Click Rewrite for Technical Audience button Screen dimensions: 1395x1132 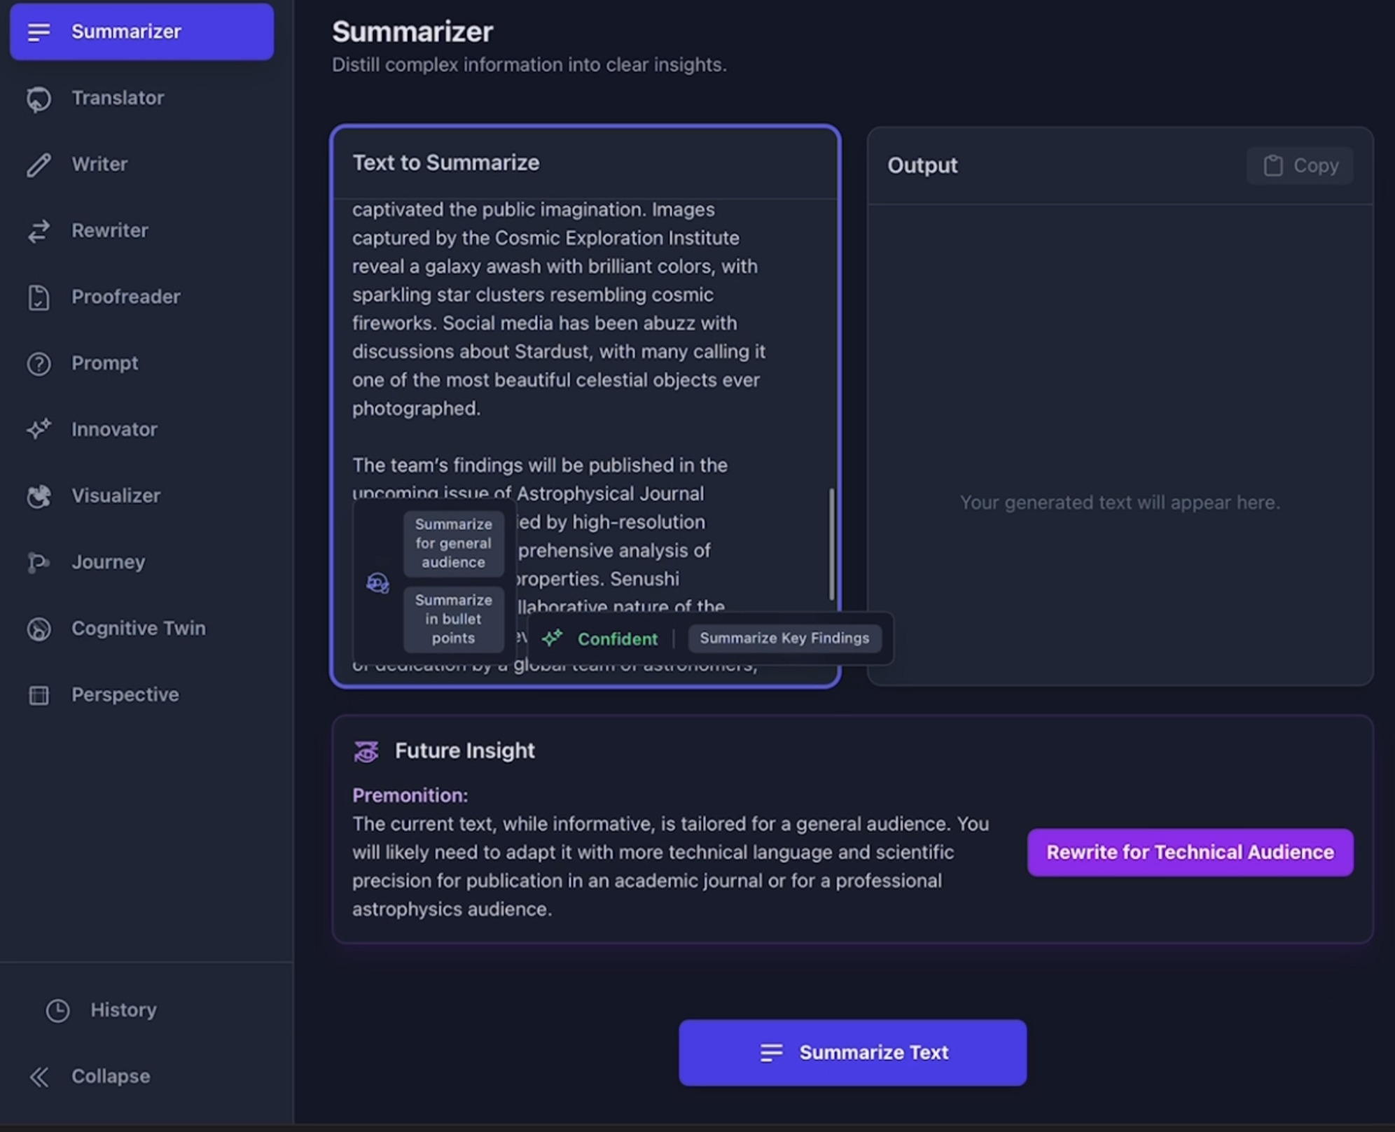1190,852
